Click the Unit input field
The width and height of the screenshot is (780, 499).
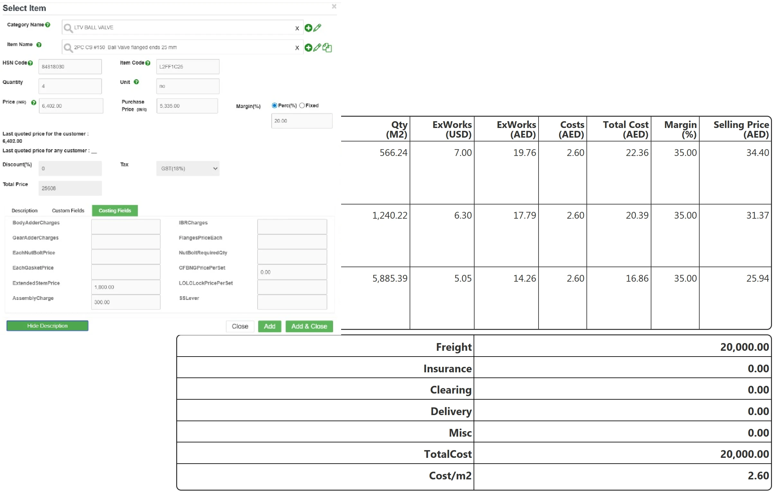point(188,86)
